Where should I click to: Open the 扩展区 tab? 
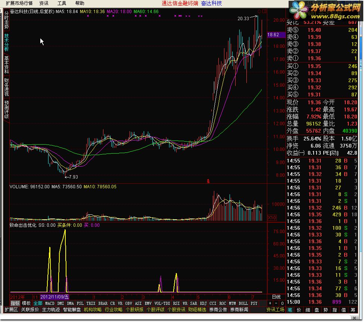(x=11, y=310)
